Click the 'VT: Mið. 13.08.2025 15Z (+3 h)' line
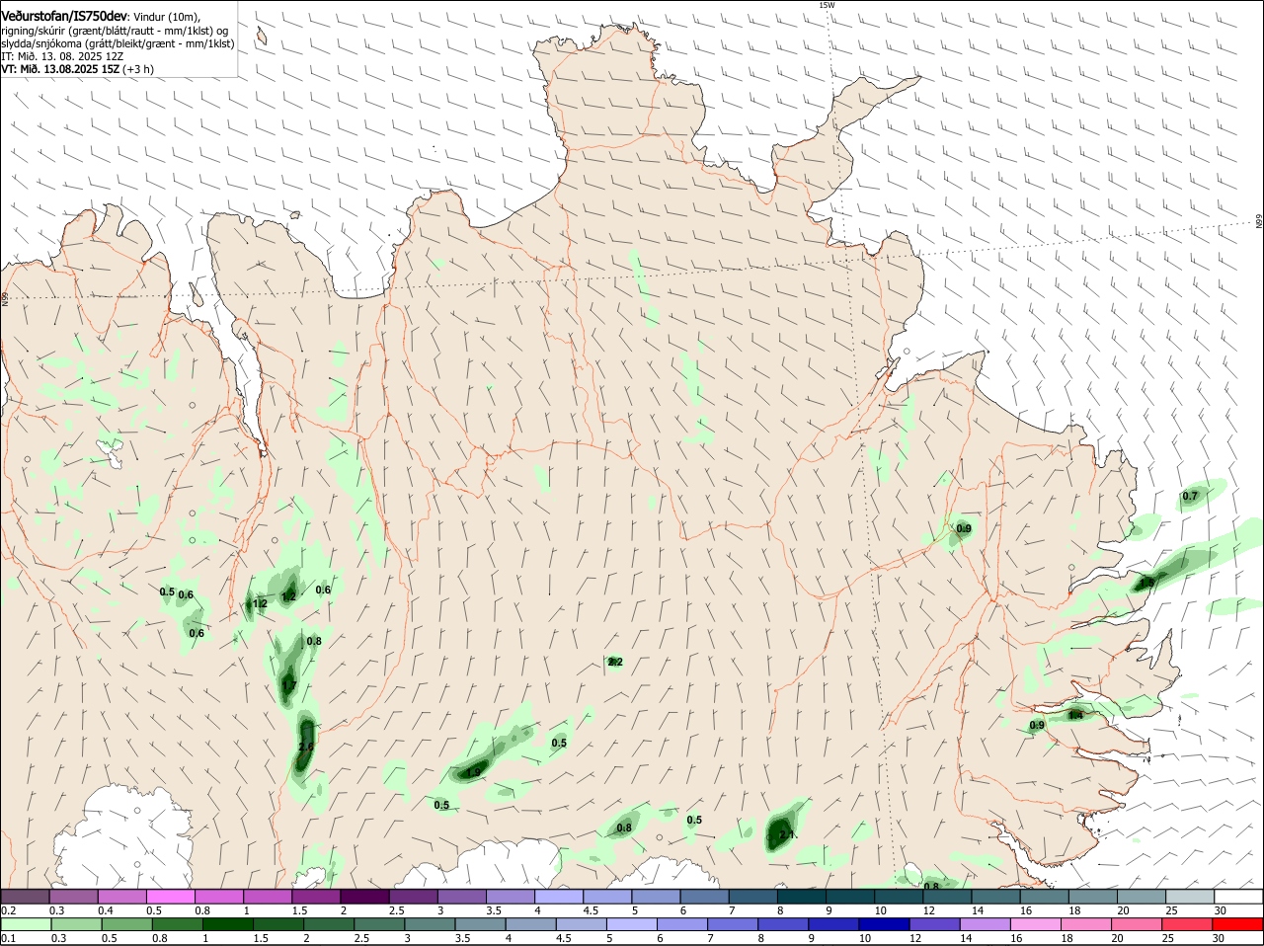The width and height of the screenshot is (1264, 946). coord(77,69)
